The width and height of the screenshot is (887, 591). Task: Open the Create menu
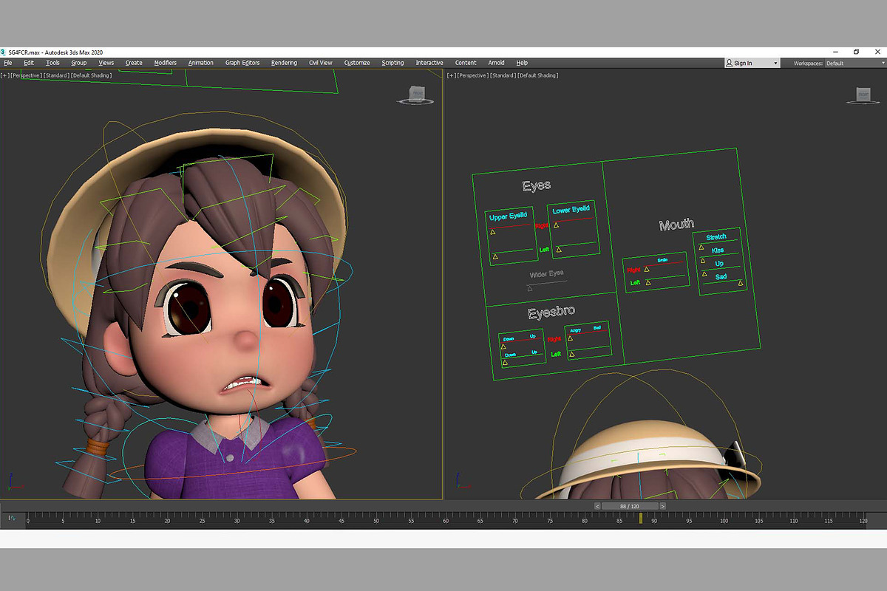pos(134,63)
